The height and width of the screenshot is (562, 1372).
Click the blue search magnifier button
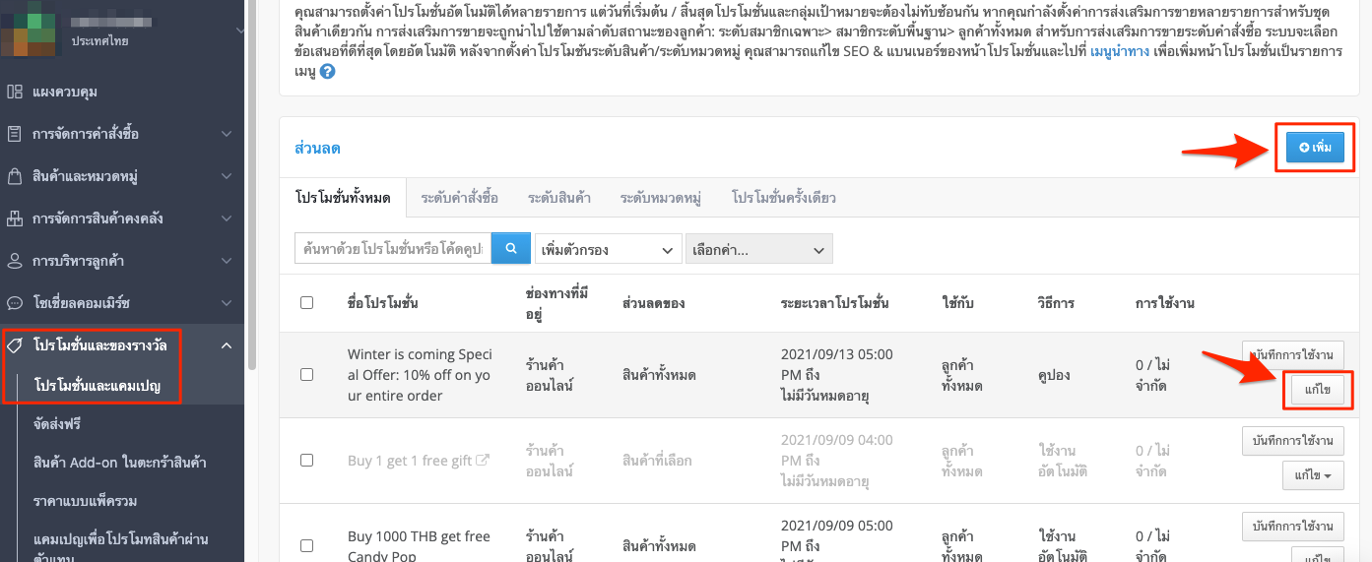pyautogui.click(x=511, y=249)
